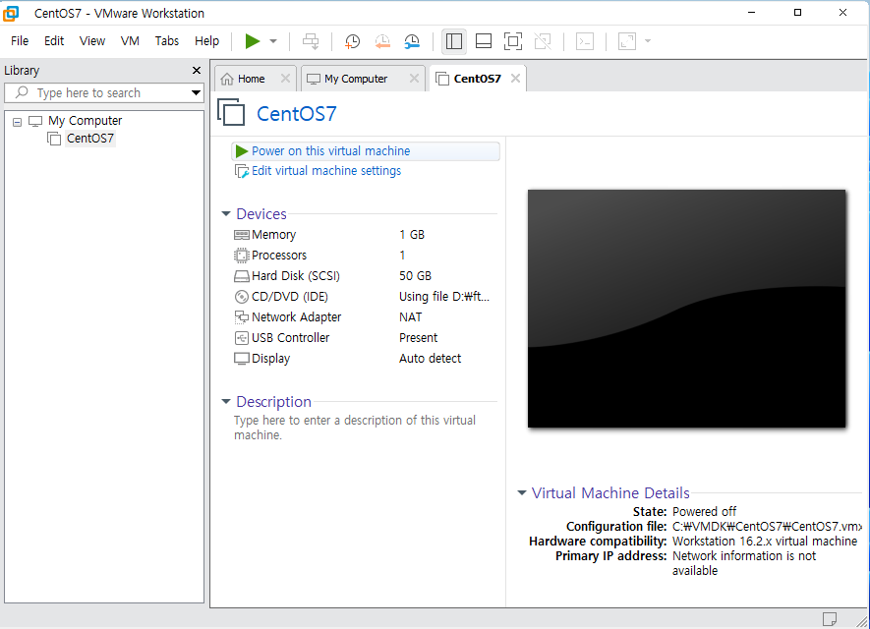Open the File menu

[20, 41]
